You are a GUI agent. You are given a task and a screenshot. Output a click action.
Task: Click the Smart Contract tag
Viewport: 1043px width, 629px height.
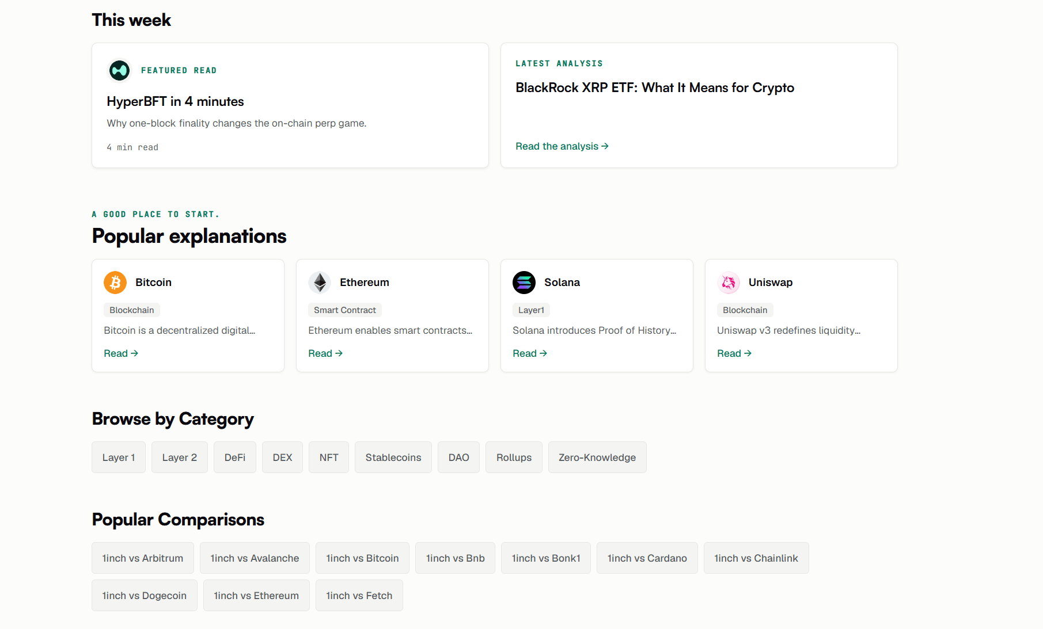tap(345, 310)
